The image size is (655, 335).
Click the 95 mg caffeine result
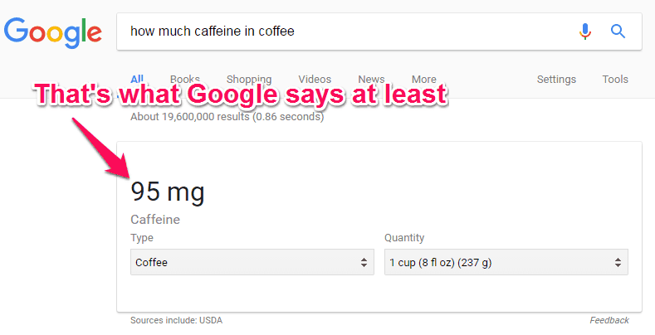click(x=168, y=192)
